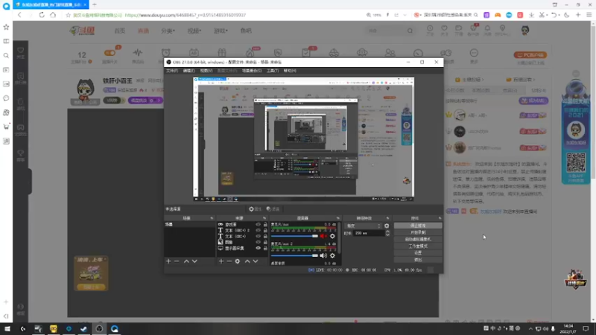
Task: Open the 分类 dropdown in the Douyu navigation
Action: point(168,31)
